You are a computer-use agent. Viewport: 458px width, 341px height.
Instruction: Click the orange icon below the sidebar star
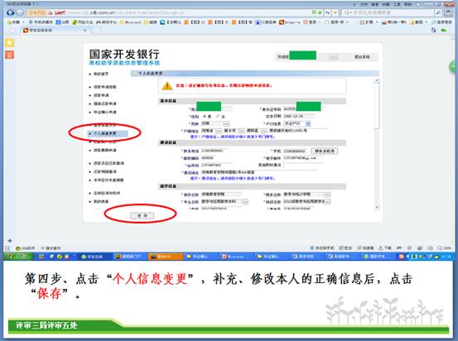pos(9,55)
